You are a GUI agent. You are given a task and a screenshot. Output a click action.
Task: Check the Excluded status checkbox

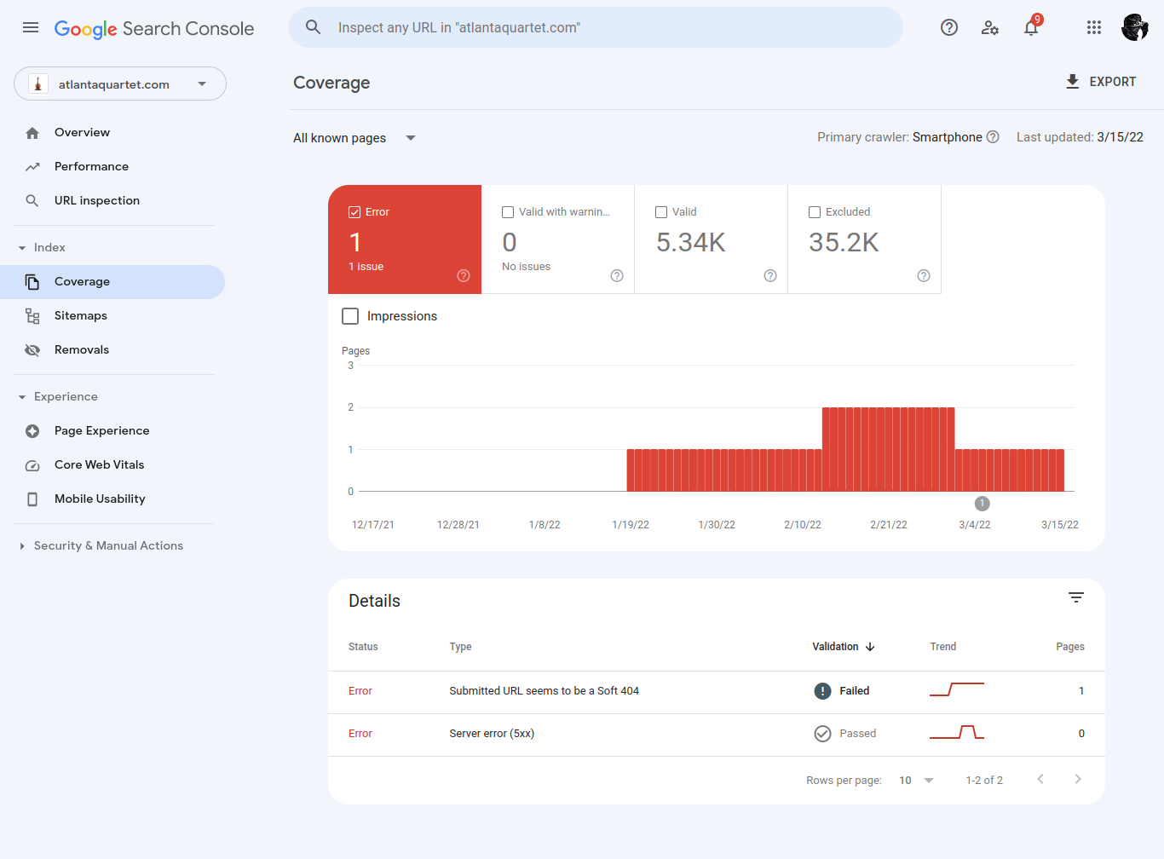[815, 212]
